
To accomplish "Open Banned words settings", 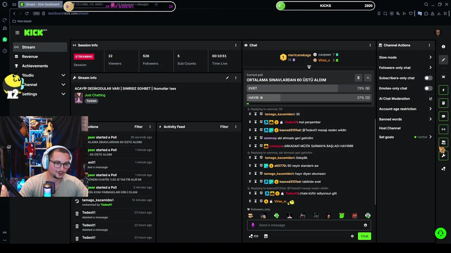I will point(405,119).
